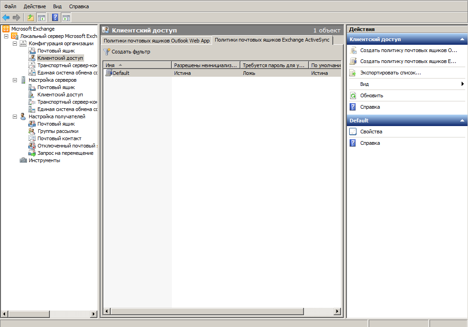Collapse the Локальный сервер Microsoft Exchange node
Screen dimensions: 468x327
click(6, 36)
